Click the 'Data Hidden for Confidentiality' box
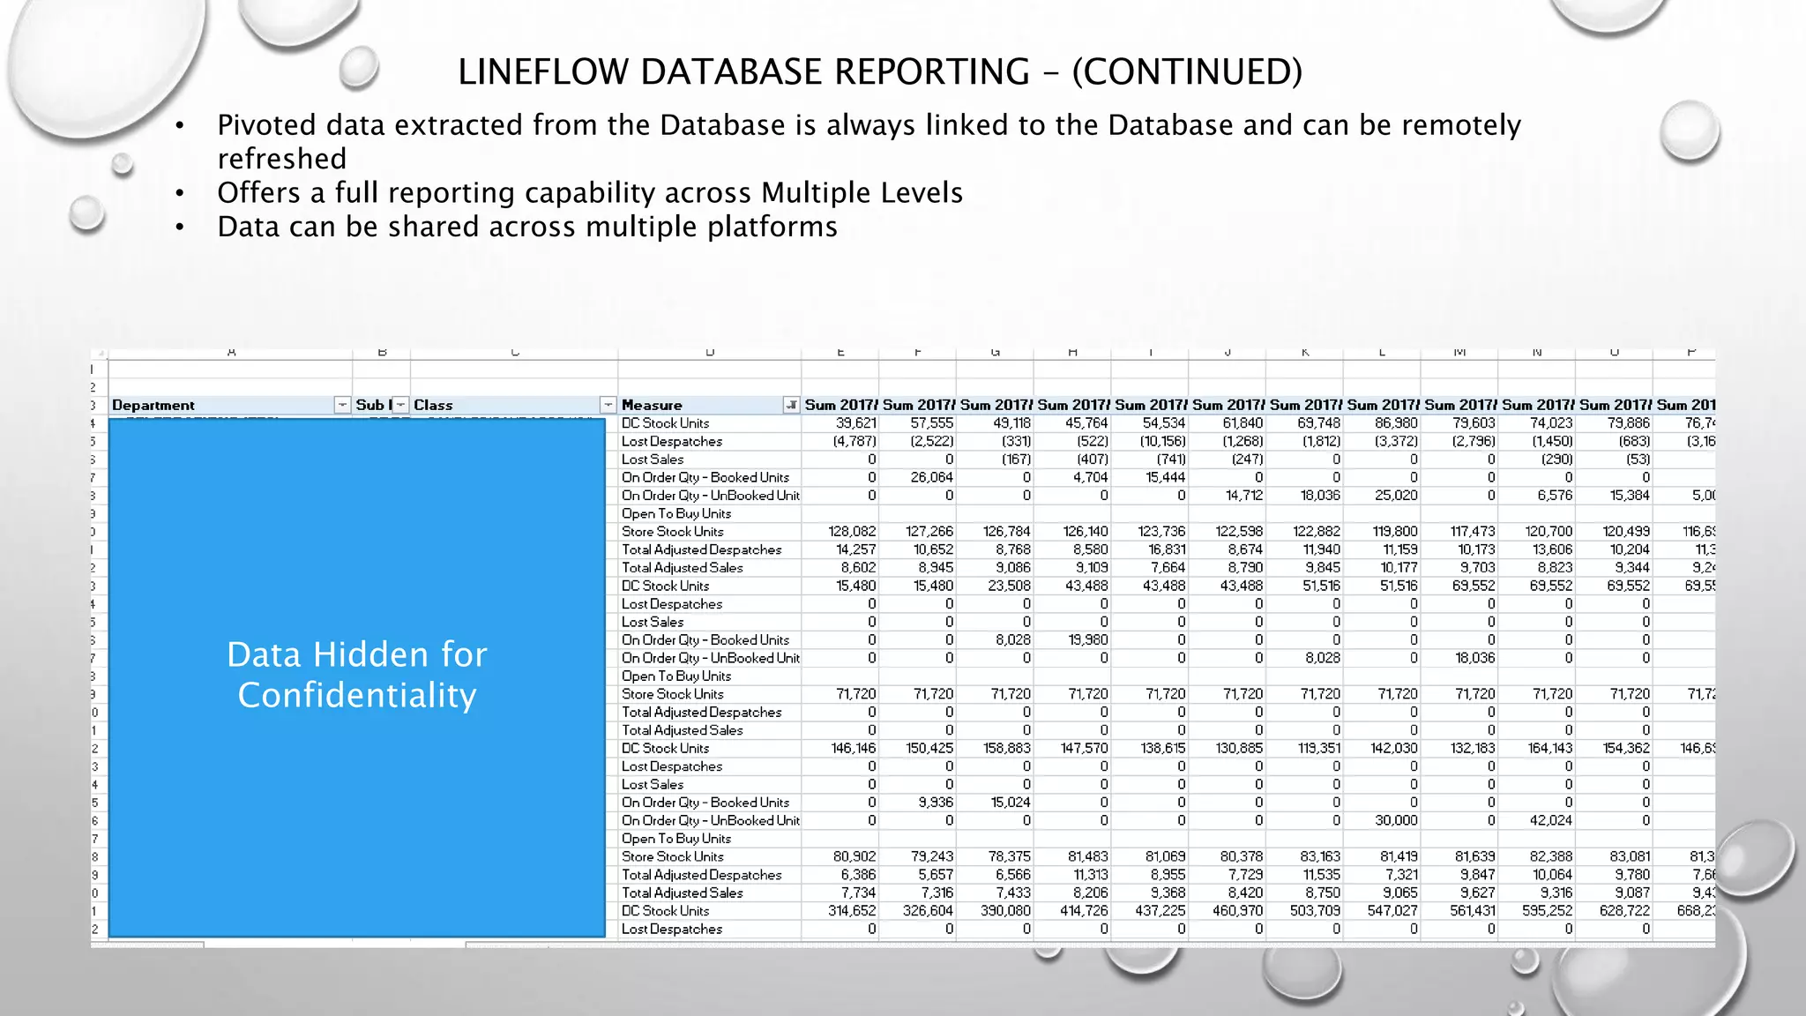 [x=356, y=676]
